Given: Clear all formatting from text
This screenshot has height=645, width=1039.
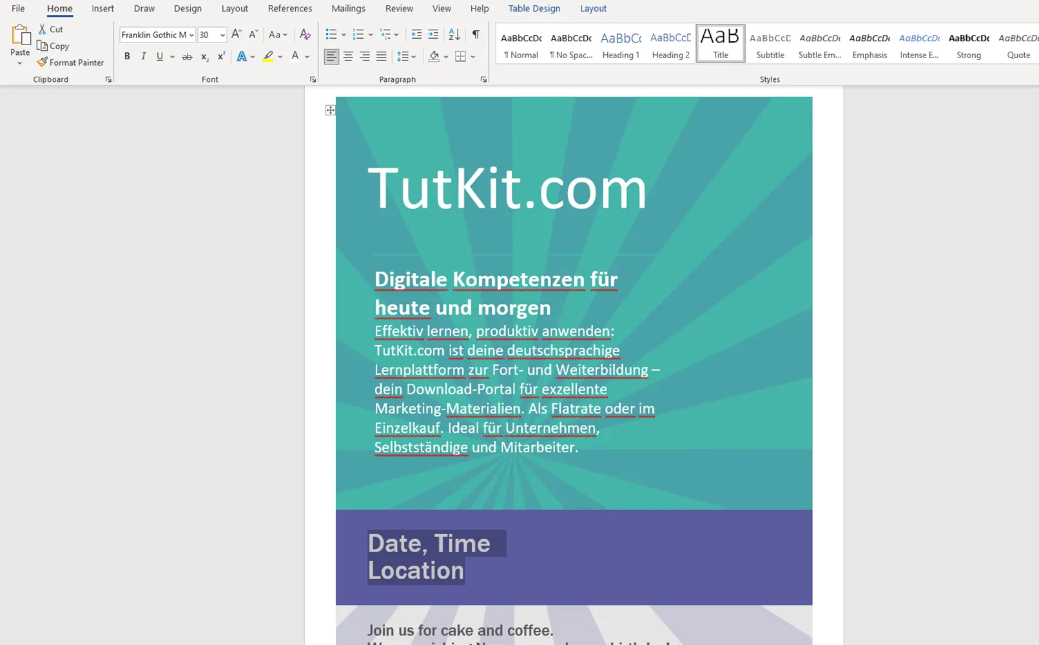Looking at the screenshot, I should point(305,34).
